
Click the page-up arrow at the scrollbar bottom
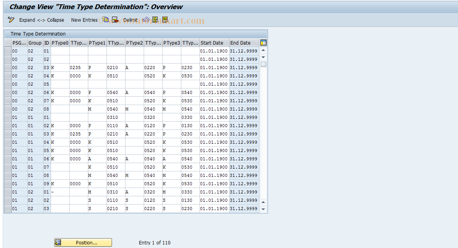(263, 202)
